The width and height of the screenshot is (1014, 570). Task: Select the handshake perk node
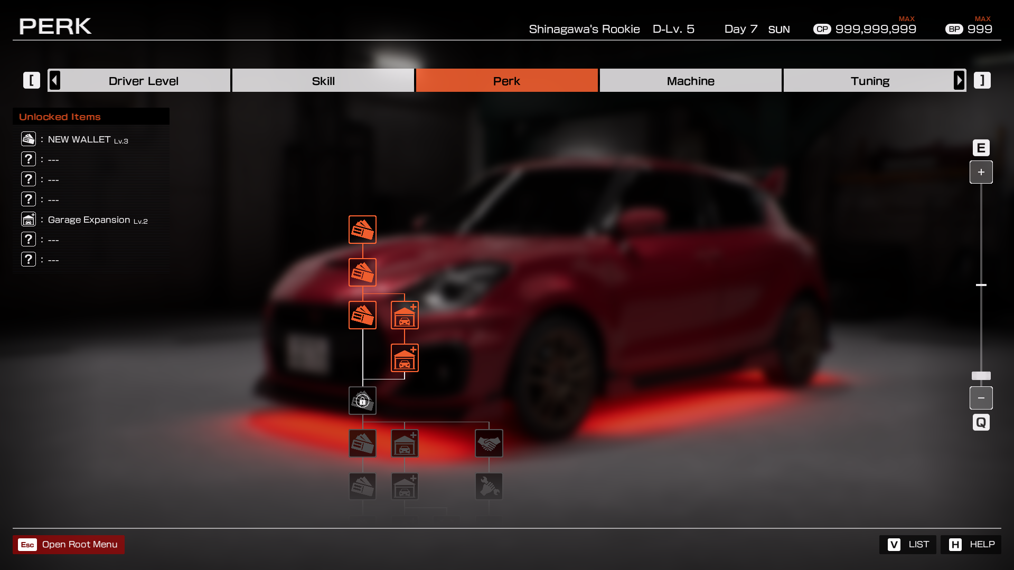click(x=489, y=443)
